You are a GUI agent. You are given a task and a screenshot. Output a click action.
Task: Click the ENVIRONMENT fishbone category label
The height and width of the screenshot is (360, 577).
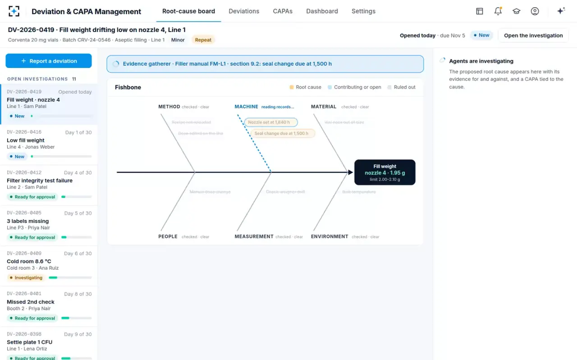(330, 236)
